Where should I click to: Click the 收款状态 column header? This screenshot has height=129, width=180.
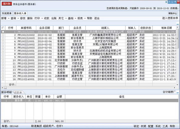tap(146, 28)
